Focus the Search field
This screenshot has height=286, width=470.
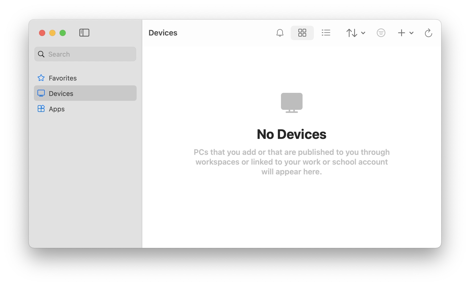point(89,54)
